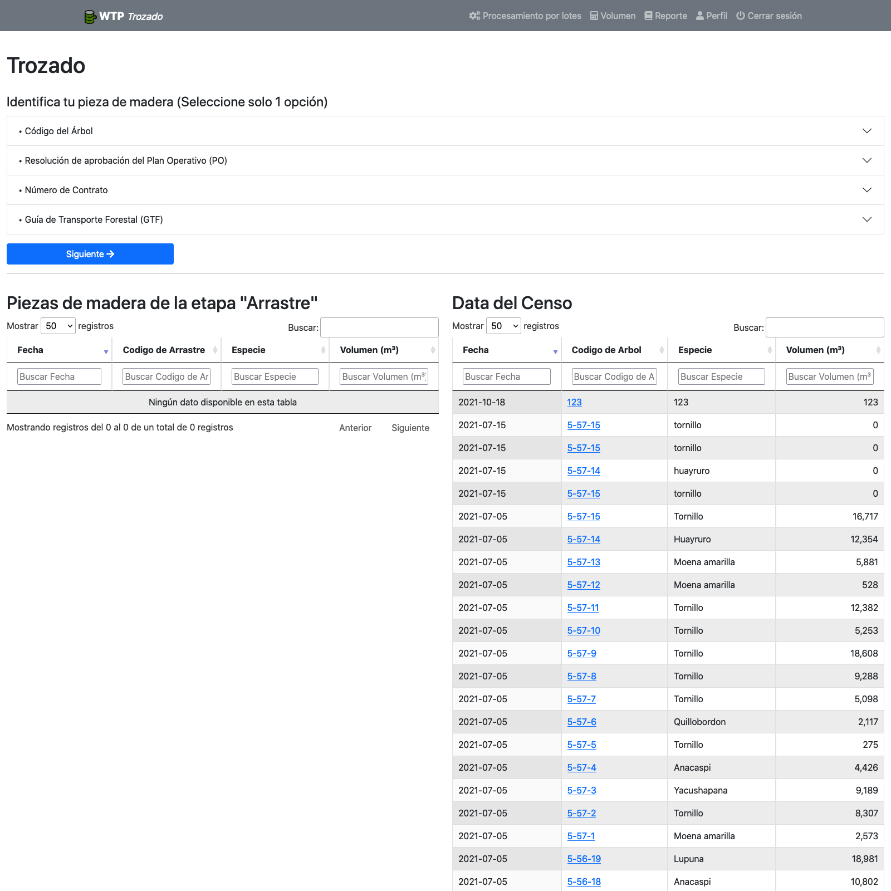Sort Arrastre table by Especie arrows
The height and width of the screenshot is (891, 891).
pos(323,350)
